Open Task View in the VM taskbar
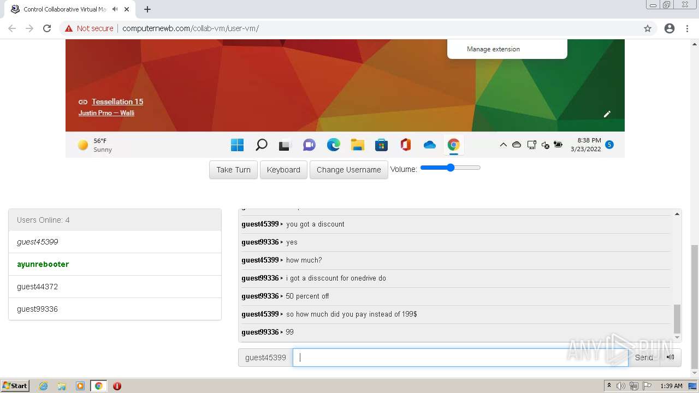699x393 pixels. click(x=285, y=145)
